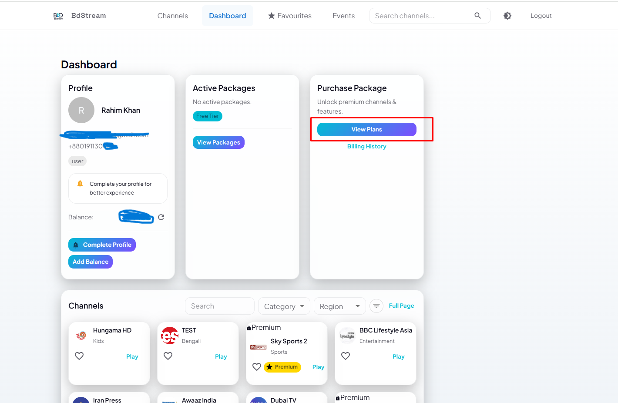Expand the Category dropdown
The width and height of the screenshot is (618, 403).
pos(284,306)
